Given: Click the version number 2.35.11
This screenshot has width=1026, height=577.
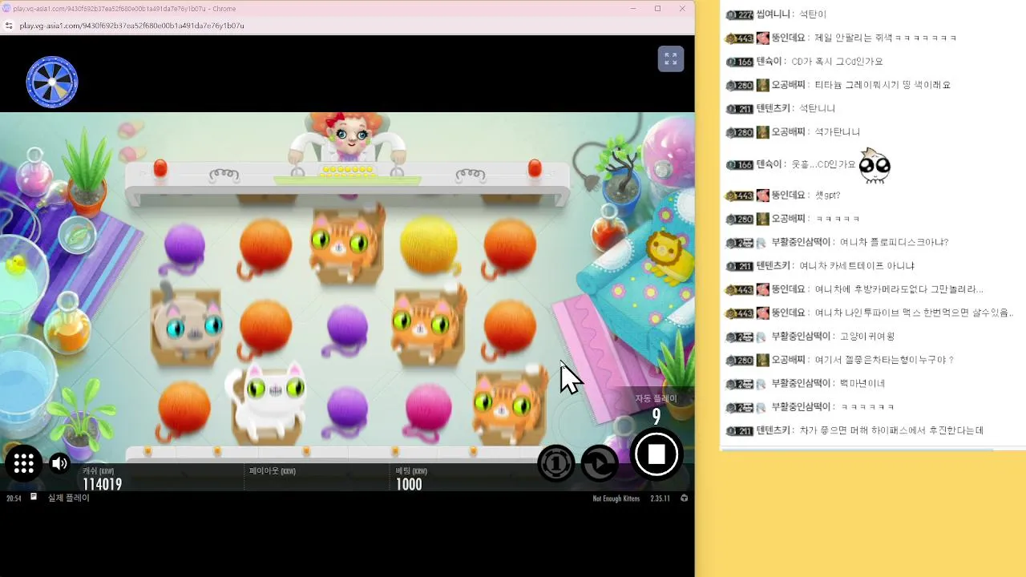Looking at the screenshot, I should tap(660, 498).
